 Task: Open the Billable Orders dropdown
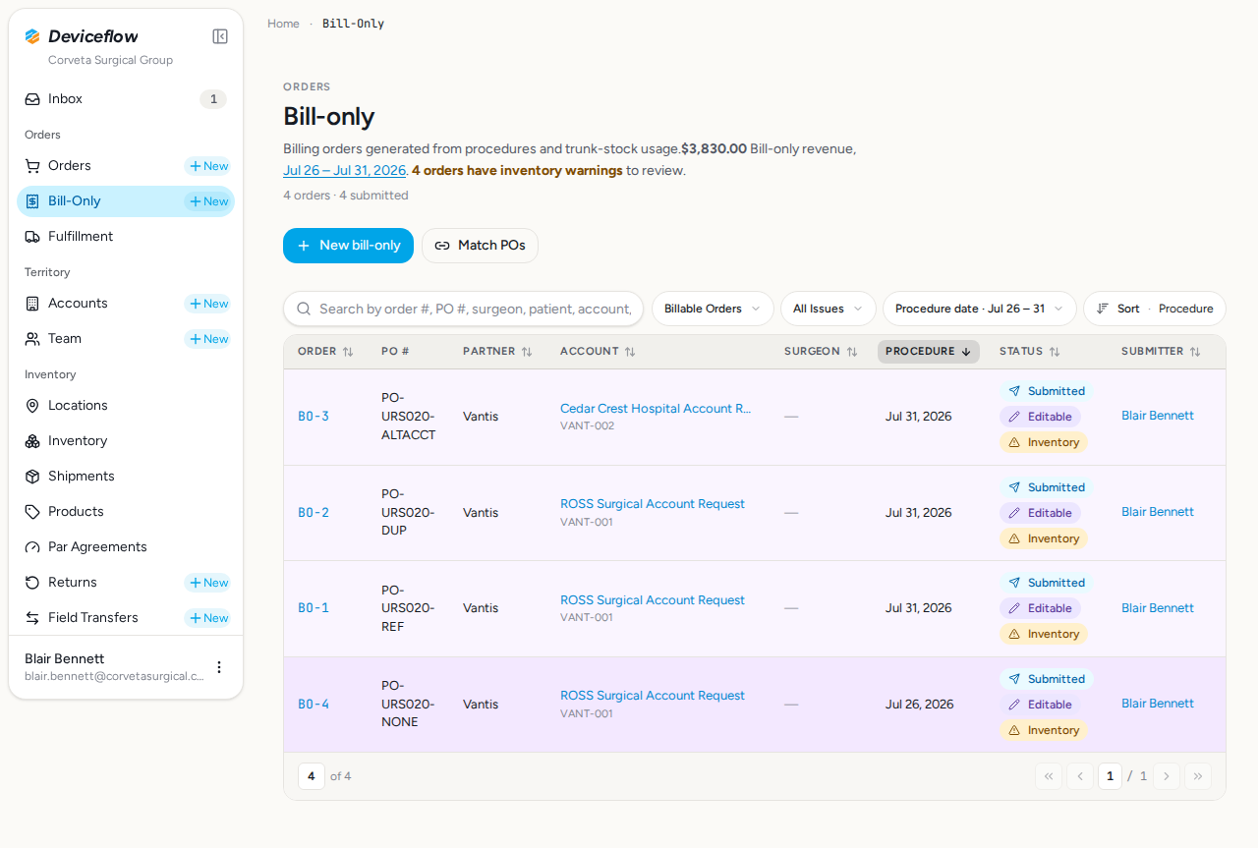click(x=713, y=309)
